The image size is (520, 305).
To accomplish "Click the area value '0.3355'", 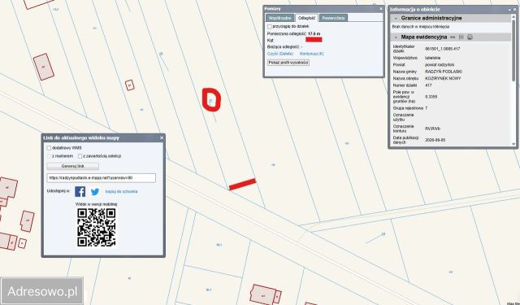I will (431, 97).
